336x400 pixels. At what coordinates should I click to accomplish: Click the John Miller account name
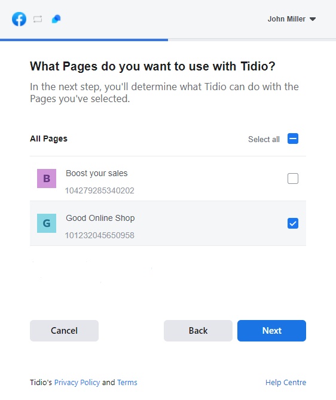click(x=286, y=19)
